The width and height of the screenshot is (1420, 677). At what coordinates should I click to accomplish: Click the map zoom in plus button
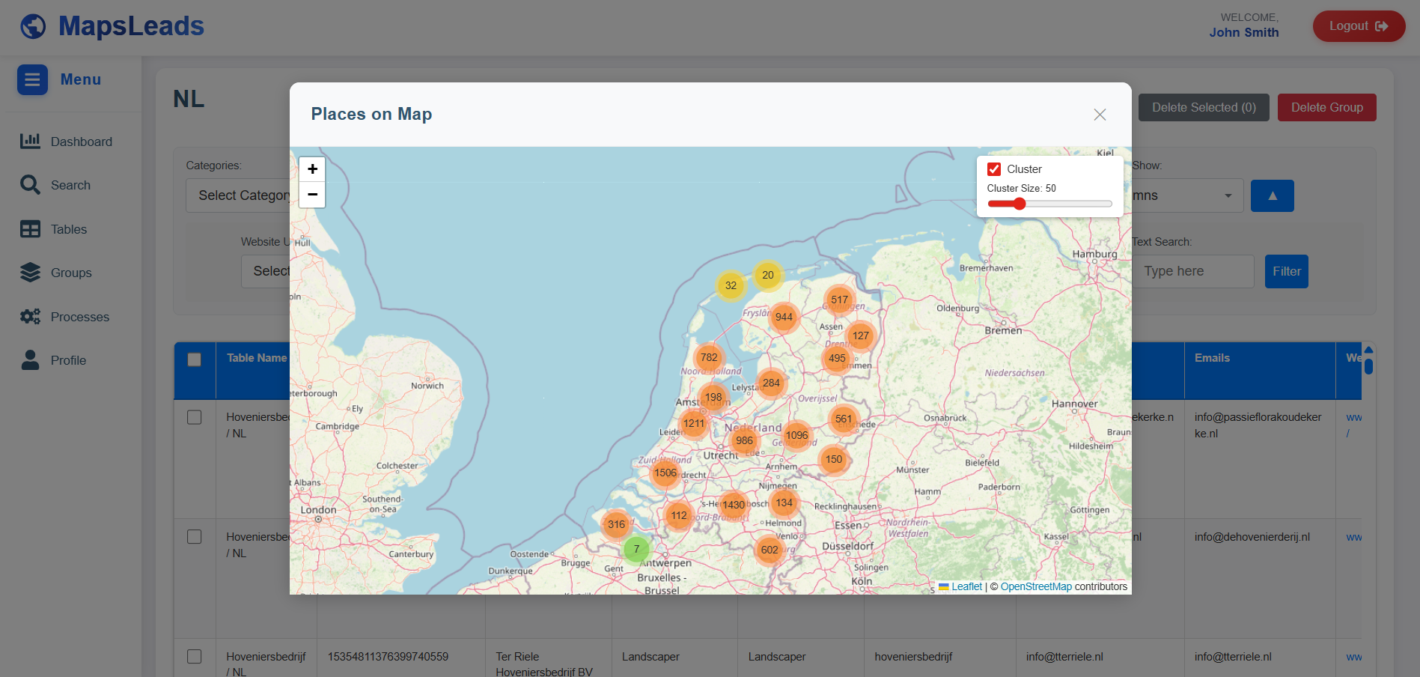click(x=312, y=169)
